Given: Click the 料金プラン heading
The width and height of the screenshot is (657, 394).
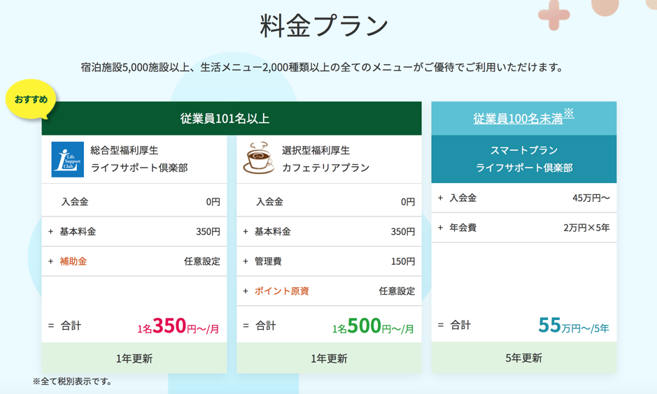Looking at the screenshot, I should (x=324, y=26).
